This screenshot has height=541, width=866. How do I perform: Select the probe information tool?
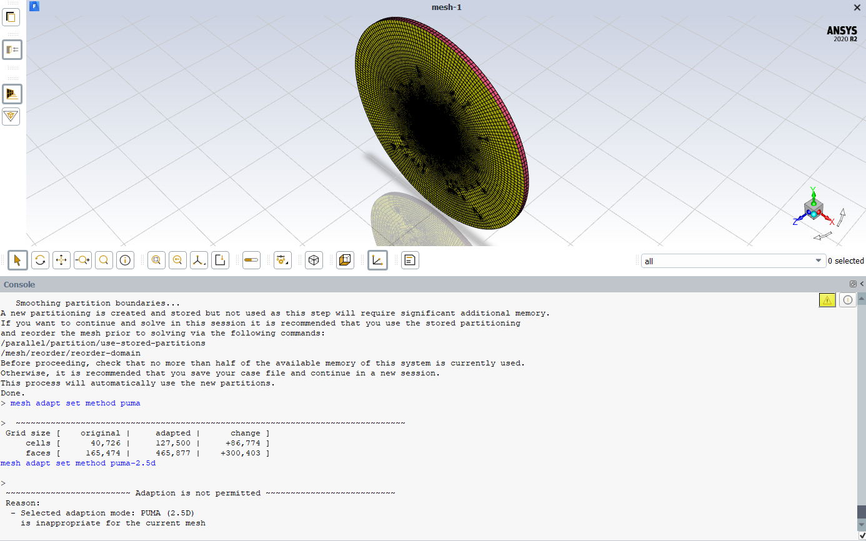click(x=125, y=261)
